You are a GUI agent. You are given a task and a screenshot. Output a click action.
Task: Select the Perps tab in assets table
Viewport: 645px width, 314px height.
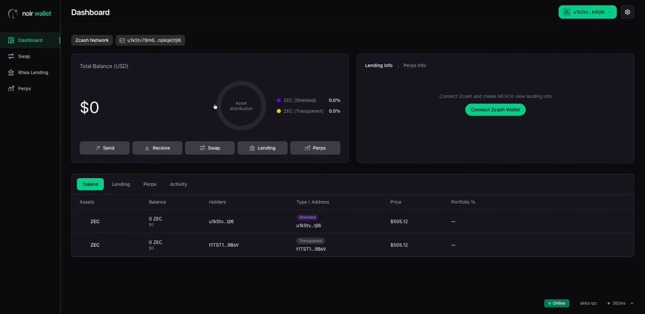(150, 184)
